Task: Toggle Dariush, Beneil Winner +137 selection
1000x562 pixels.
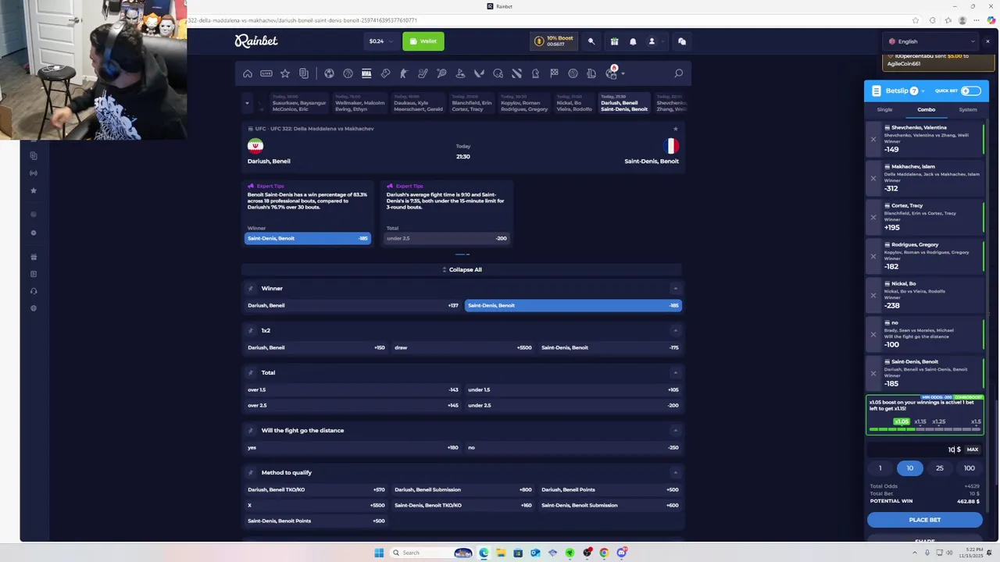Action: pos(352,305)
